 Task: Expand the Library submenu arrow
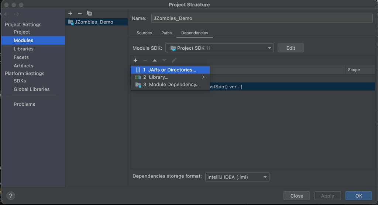[203, 77]
